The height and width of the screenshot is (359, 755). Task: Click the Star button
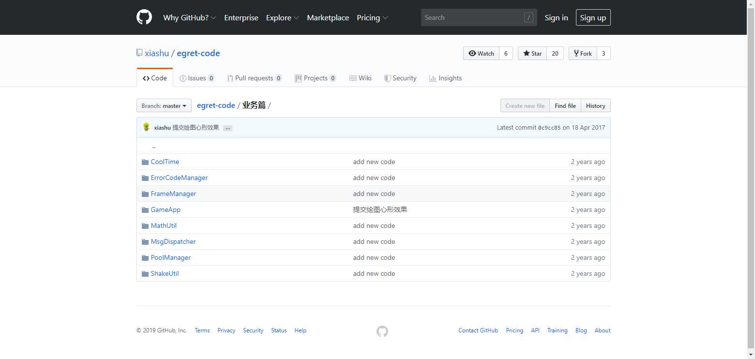tap(532, 53)
